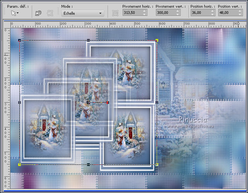Click the greyed perspective reset icon
This screenshot has width=248, height=193.
tap(50, 13)
